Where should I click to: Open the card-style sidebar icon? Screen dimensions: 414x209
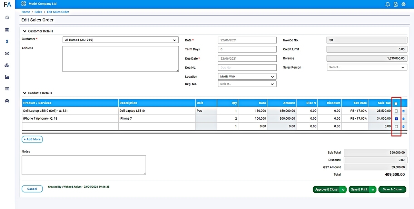(7, 89)
